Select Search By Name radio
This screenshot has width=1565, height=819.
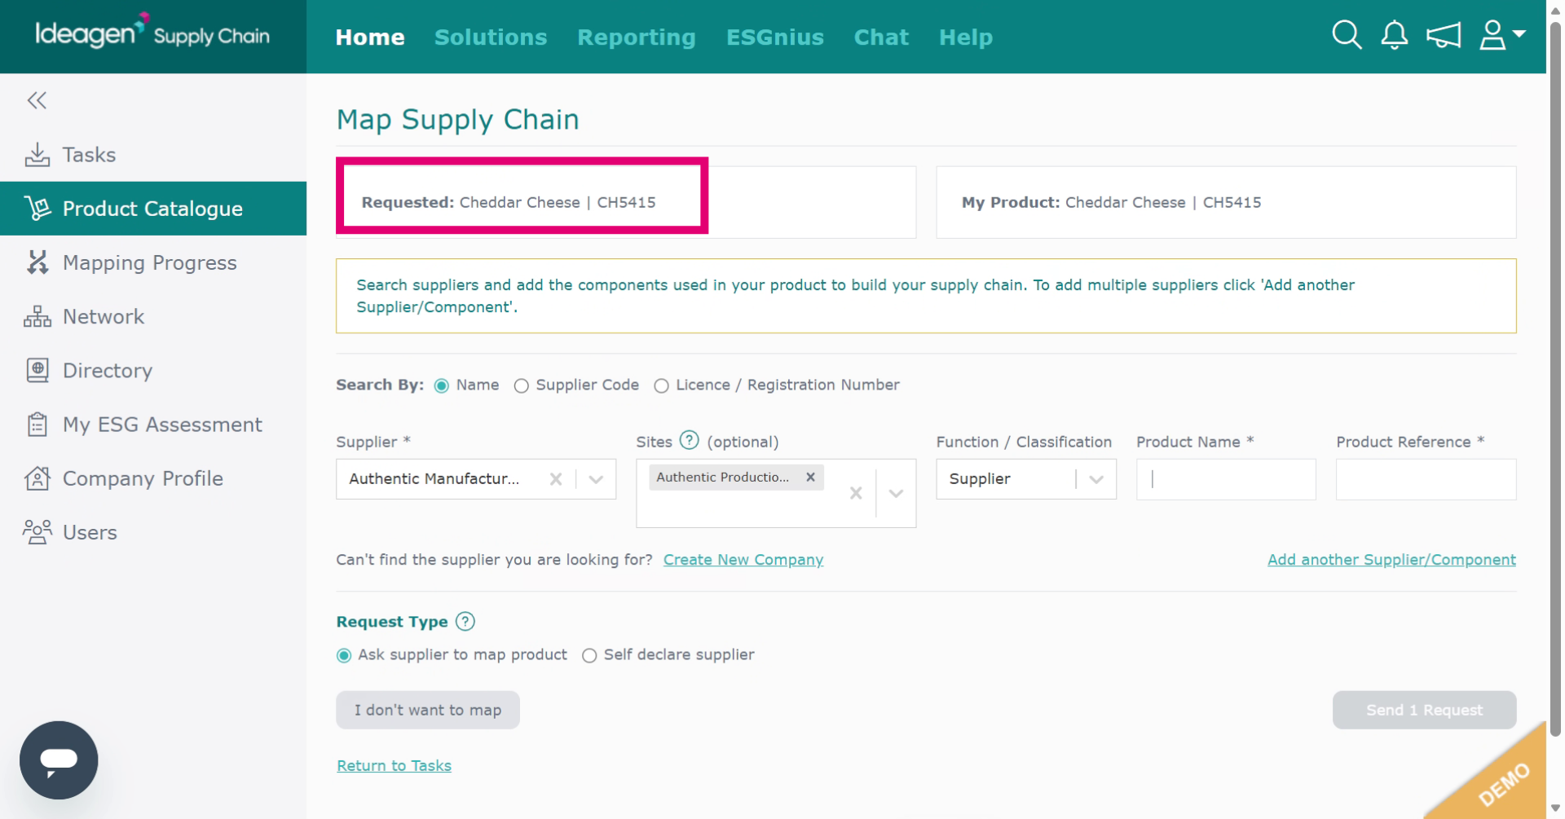click(442, 385)
